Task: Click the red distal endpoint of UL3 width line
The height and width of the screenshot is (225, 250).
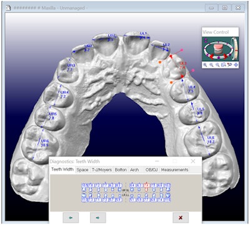Action: (x=182, y=76)
